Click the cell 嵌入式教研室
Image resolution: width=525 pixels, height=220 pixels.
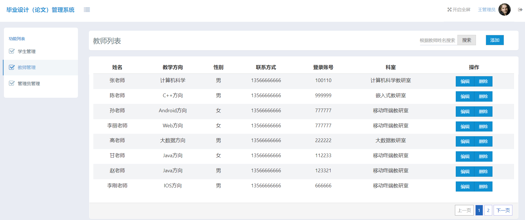click(x=390, y=95)
